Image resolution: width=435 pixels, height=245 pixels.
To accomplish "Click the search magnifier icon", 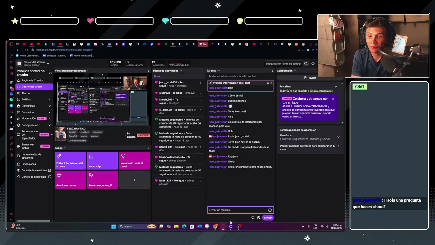I will [x=306, y=64].
